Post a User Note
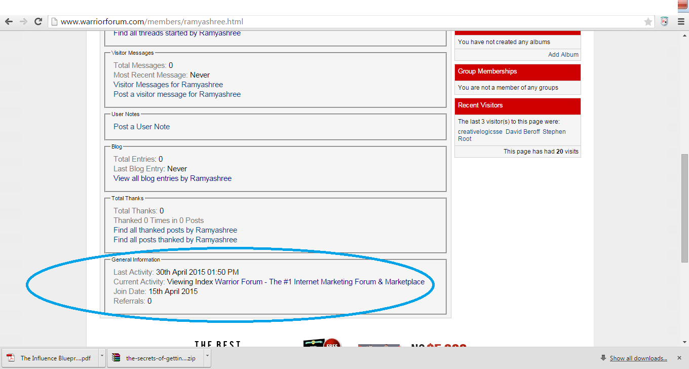 (x=141, y=127)
